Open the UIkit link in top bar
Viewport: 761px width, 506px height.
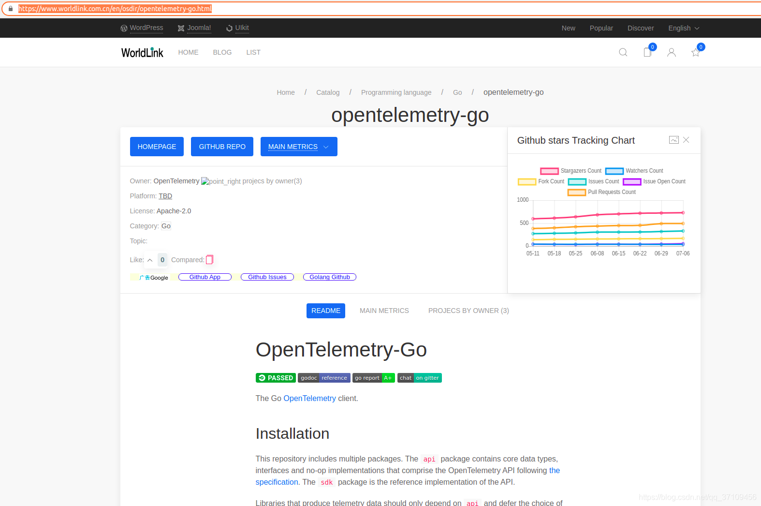[x=242, y=28]
